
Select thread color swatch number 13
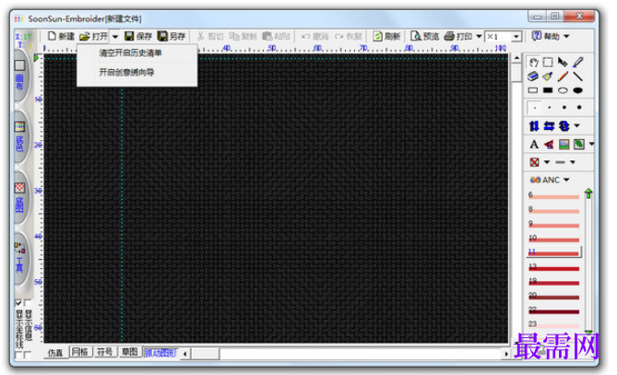coord(553,267)
